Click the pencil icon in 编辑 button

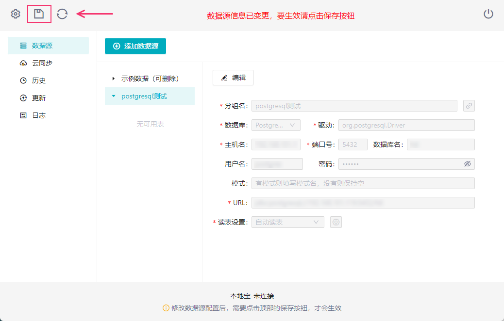coord(224,78)
